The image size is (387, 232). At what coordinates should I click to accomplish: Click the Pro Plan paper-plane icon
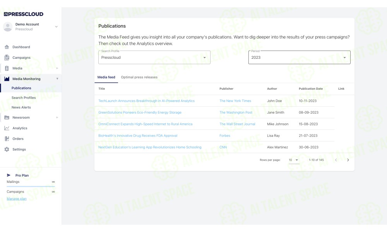[9, 175]
